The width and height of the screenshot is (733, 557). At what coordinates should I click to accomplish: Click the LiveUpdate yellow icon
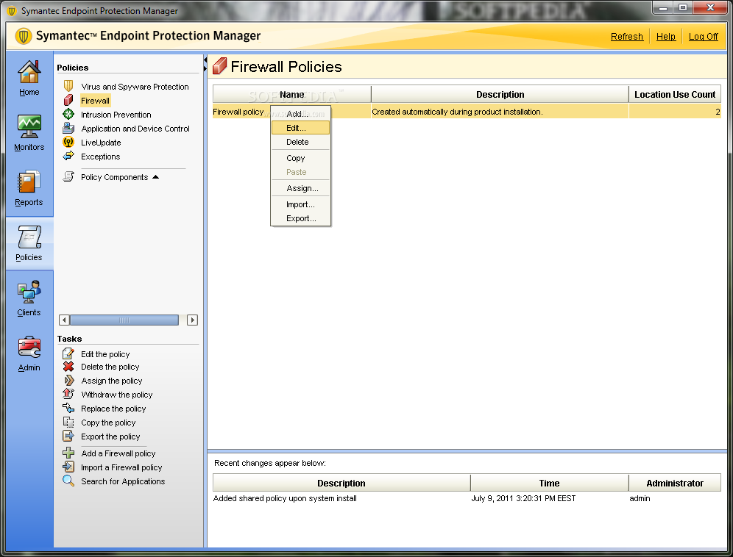(x=68, y=142)
